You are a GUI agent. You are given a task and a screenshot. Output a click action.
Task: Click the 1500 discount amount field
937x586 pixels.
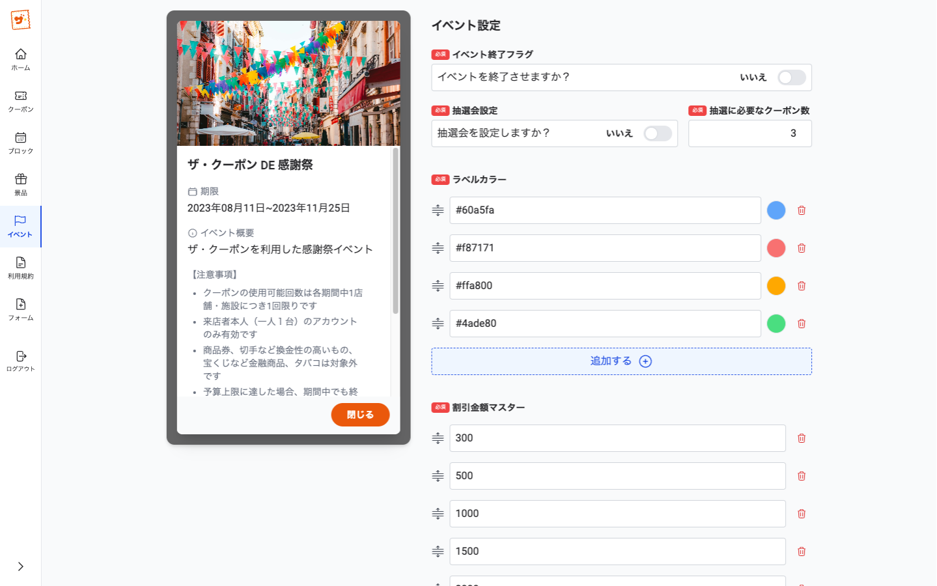(617, 551)
